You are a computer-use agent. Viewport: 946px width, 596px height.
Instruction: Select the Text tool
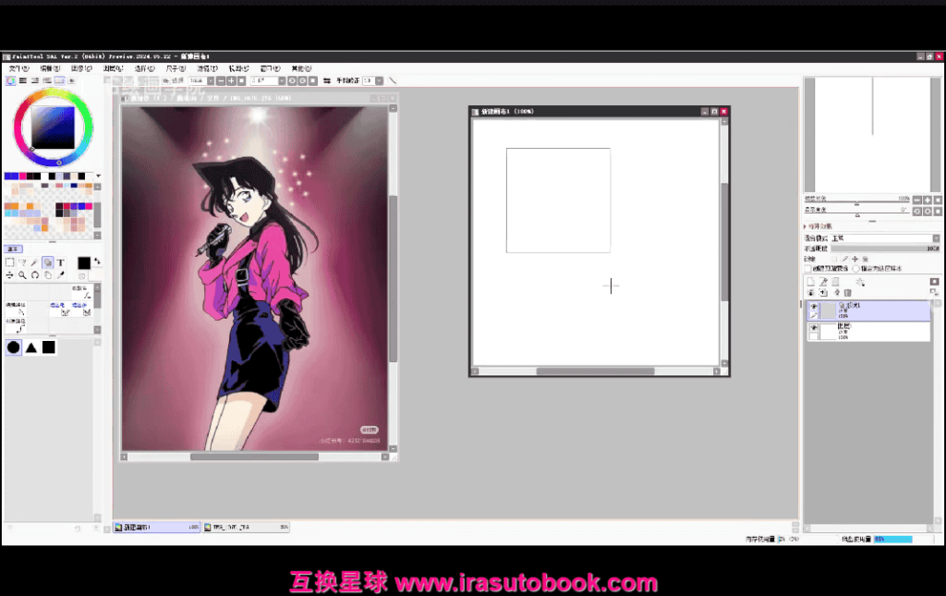coord(60,262)
